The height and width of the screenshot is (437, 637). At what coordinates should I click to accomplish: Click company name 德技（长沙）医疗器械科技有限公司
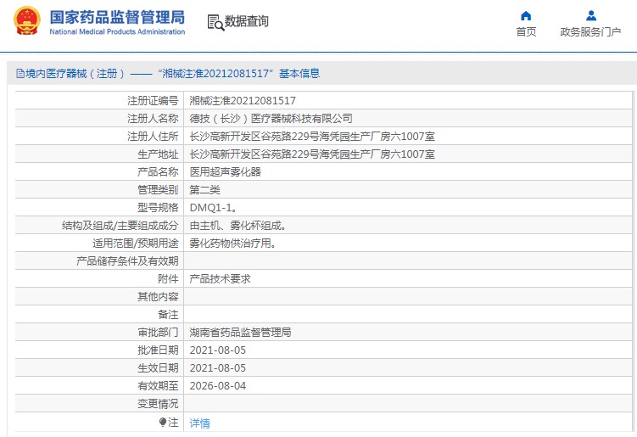pyautogui.click(x=271, y=118)
